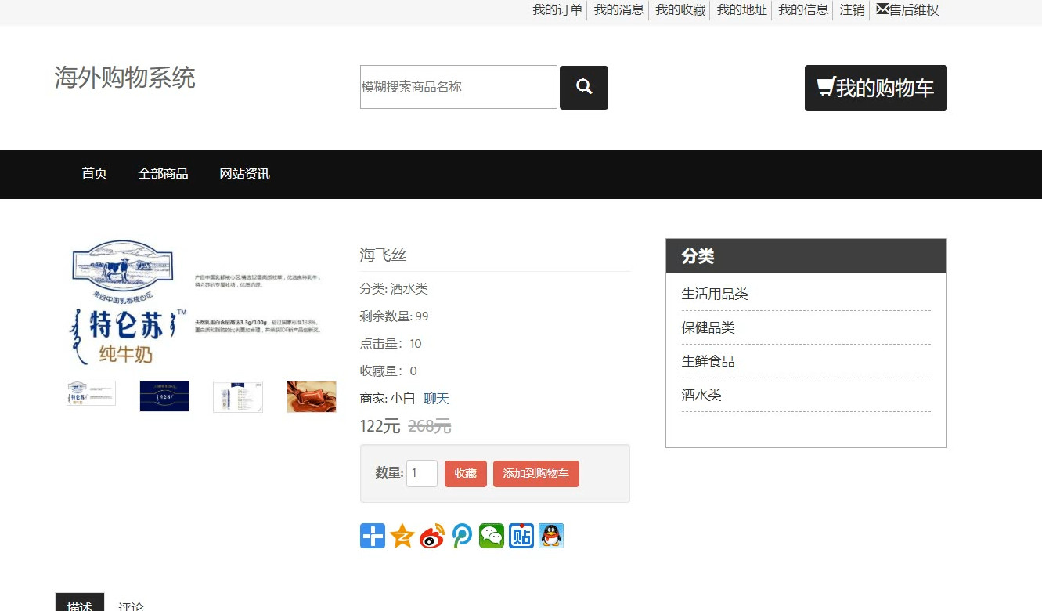1042x611 pixels.
Task: Select the third white carton product thumbnail
Action: (238, 396)
